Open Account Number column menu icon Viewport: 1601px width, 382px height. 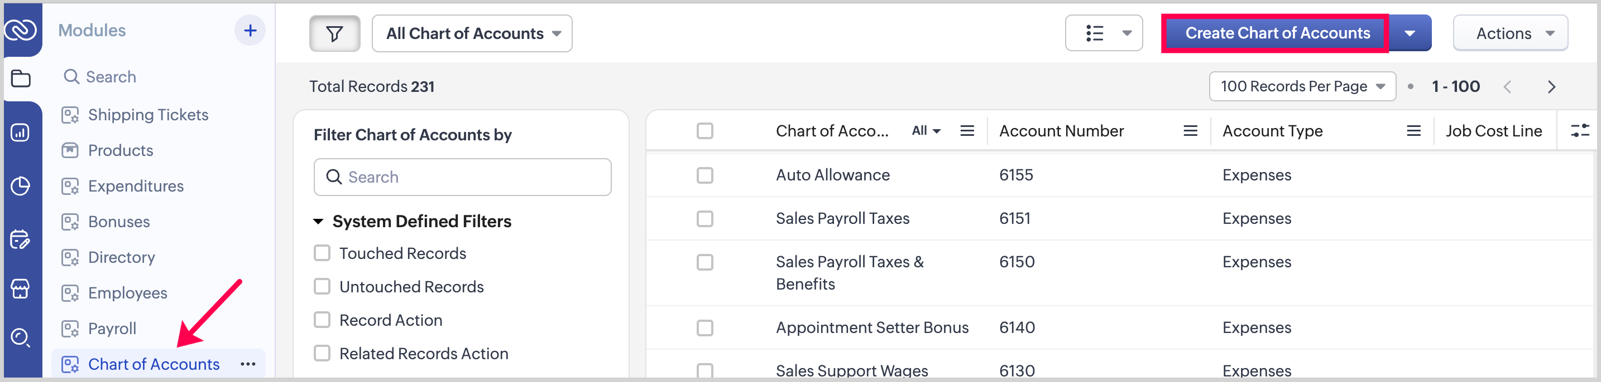point(1190,131)
